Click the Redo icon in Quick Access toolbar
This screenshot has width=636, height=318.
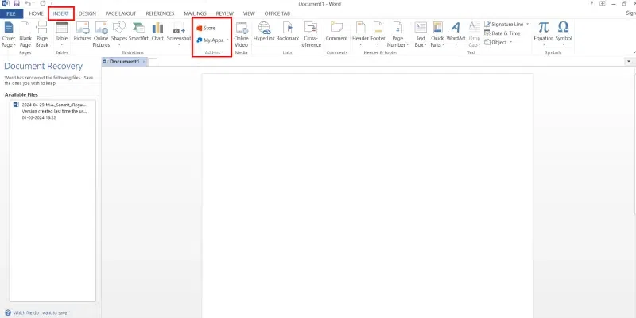[43, 4]
